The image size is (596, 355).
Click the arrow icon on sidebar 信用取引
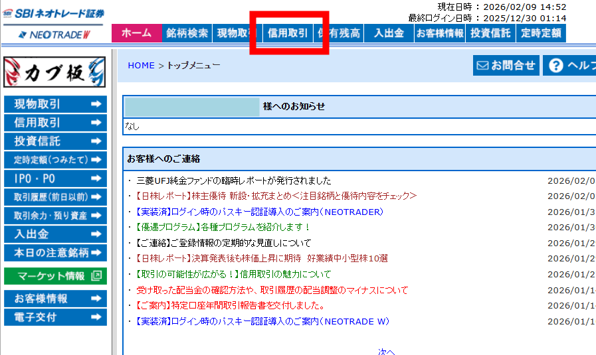(x=96, y=123)
